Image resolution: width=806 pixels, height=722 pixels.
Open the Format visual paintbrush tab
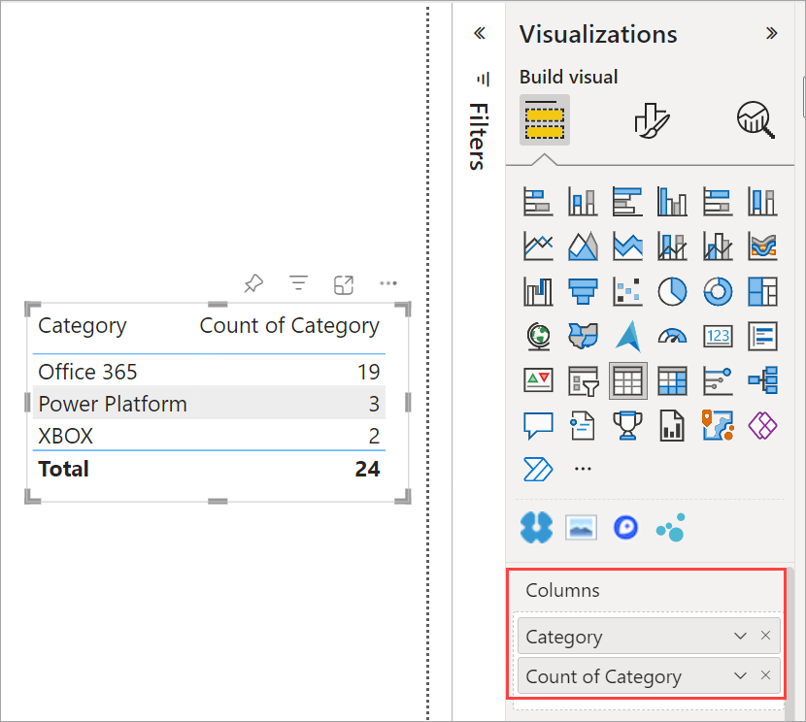(652, 120)
